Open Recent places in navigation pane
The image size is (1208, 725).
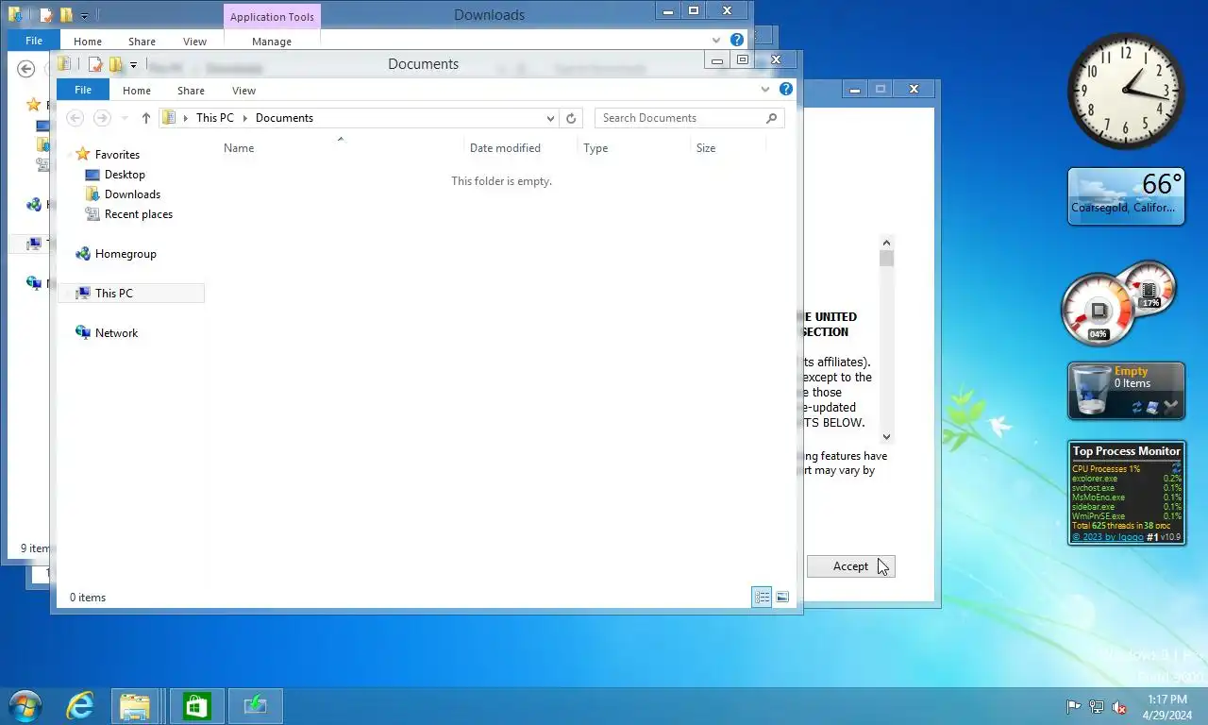139,214
